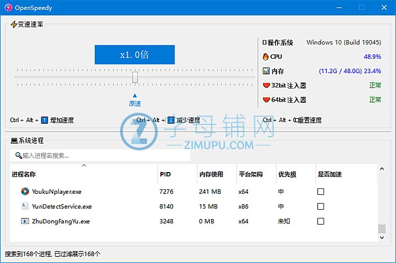The width and height of the screenshot is (396, 263).
Task: Click the ZhuDongFangYu.exe process icon
Action: click(25, 221)
